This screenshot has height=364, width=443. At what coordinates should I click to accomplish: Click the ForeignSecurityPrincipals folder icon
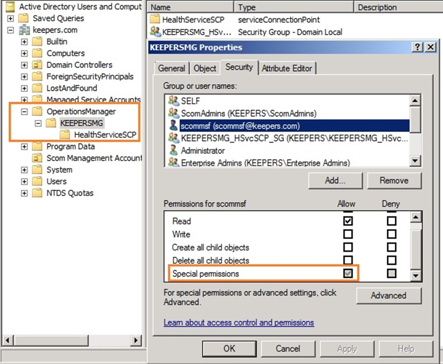click(38, 76)
